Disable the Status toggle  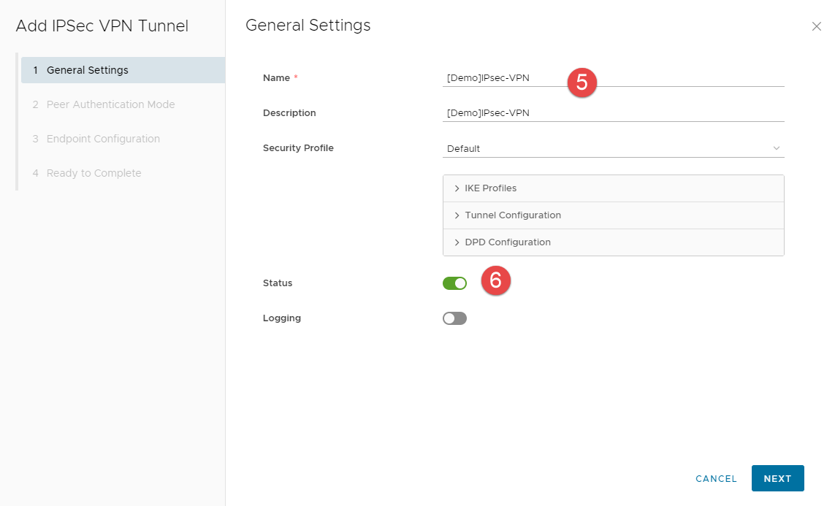coord(454,283)
